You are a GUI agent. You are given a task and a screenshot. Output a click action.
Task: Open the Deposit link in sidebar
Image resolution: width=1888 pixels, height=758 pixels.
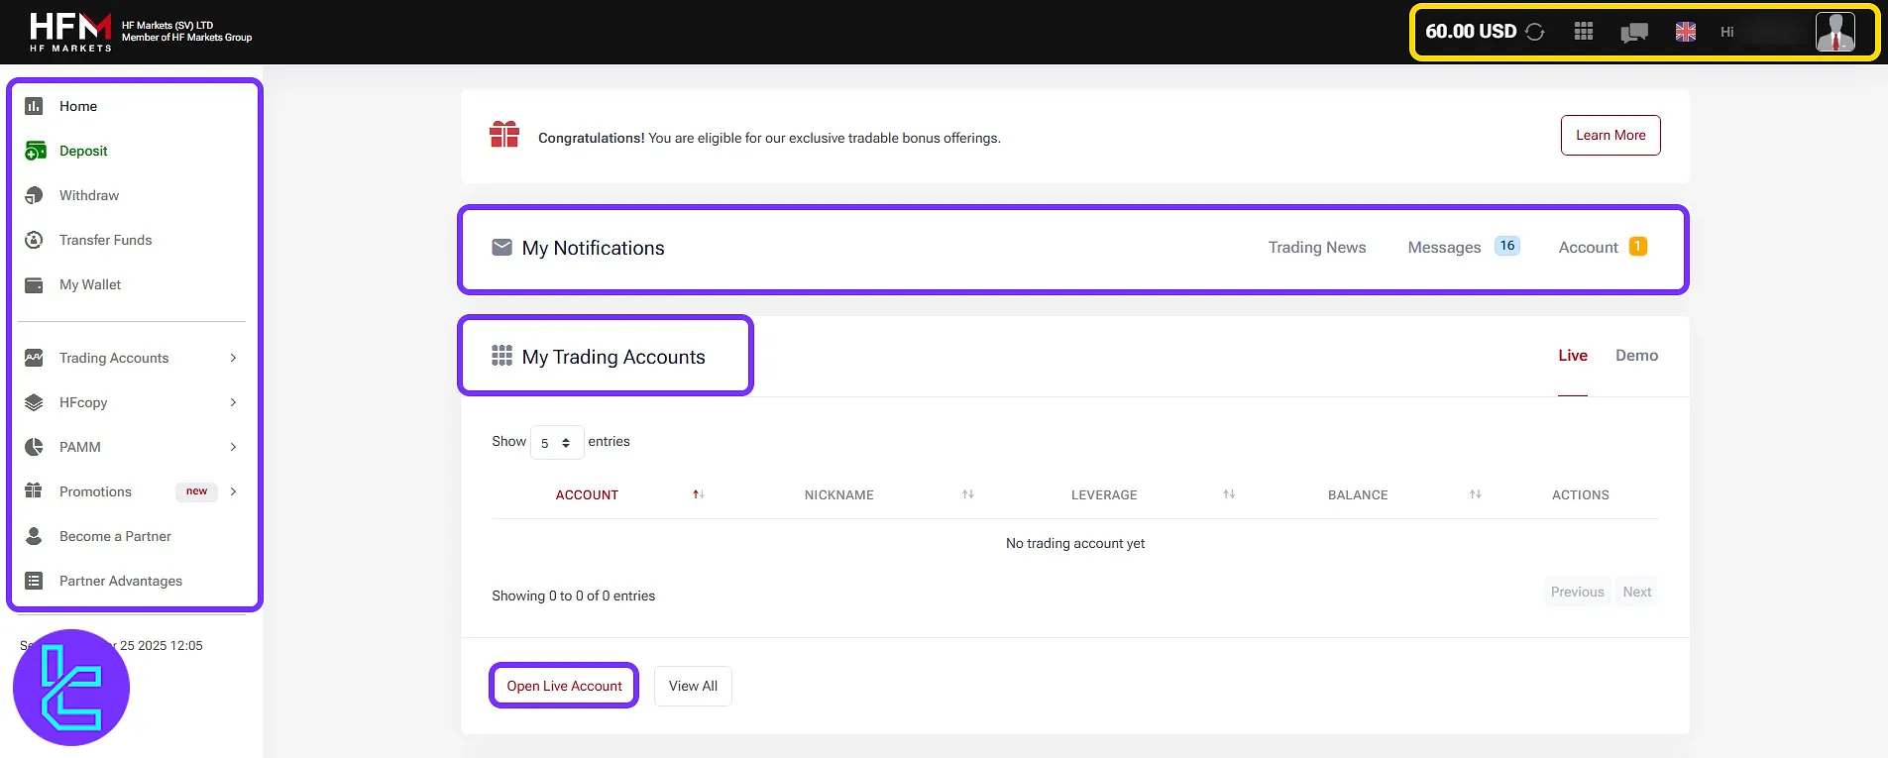pos(83,151)
